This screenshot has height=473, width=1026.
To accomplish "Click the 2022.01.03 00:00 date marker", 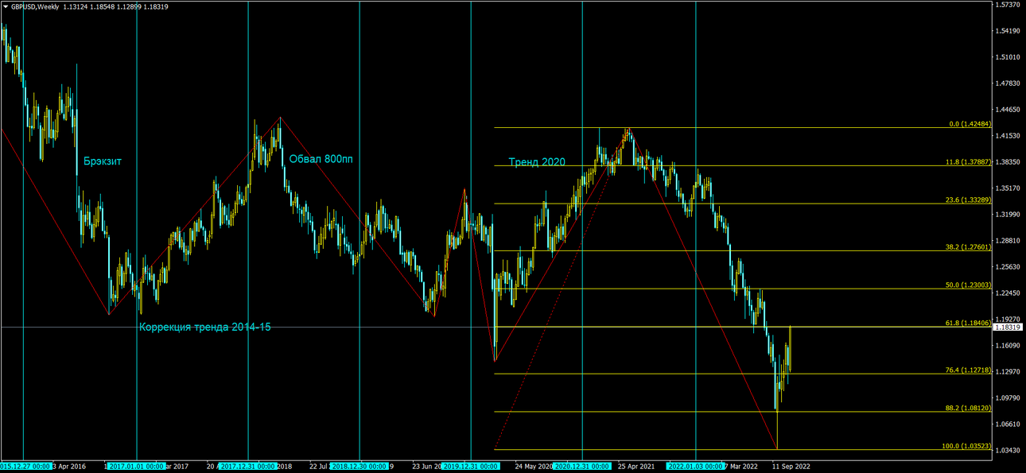I will pos(695,466).
